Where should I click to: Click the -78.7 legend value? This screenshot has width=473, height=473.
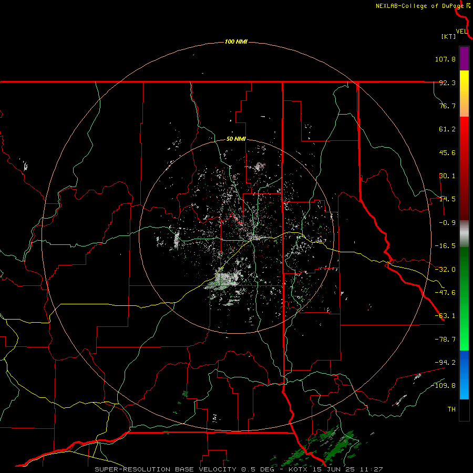click(445, 340)
